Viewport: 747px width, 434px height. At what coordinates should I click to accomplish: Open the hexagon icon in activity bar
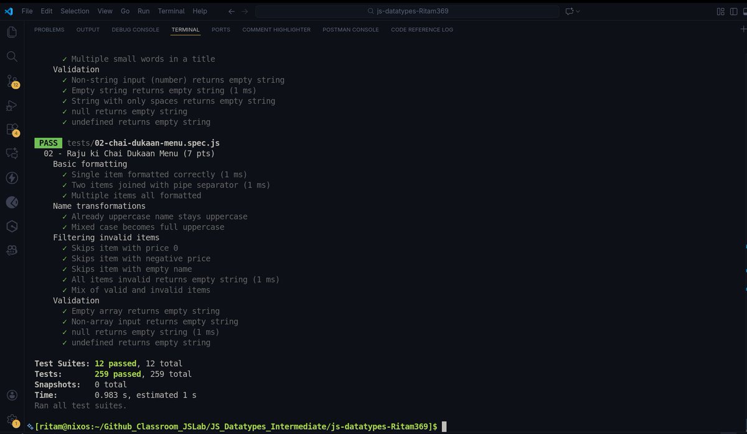12,226
